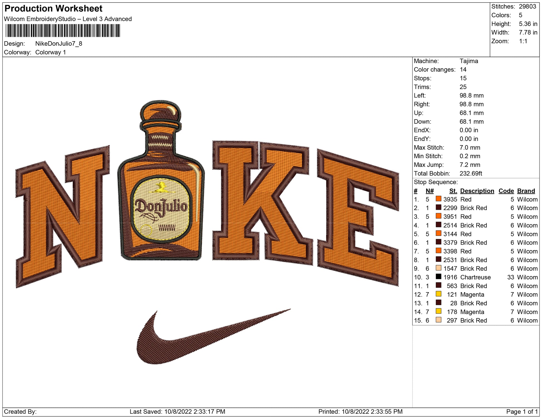The height and width of the screenshot is (417, 542).
Task: Click the Brand column header
Action: pos(526,191)
